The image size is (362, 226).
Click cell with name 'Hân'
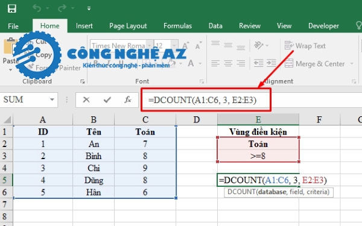[94, 192]
